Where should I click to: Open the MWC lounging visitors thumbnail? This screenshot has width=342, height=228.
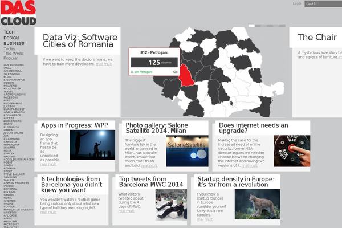pos(171,205)
